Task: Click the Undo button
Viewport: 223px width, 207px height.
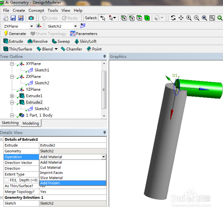Action: coord(50,18)
